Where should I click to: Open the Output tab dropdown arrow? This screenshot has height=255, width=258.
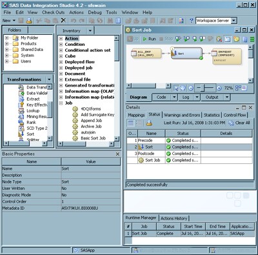[227, 97]
